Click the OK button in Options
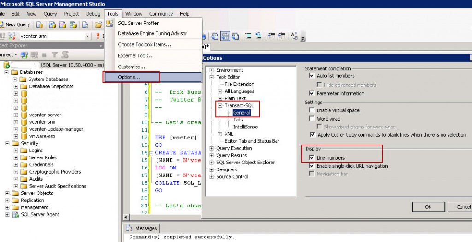Screen dimensions: 472x242 tap(428, 207)
